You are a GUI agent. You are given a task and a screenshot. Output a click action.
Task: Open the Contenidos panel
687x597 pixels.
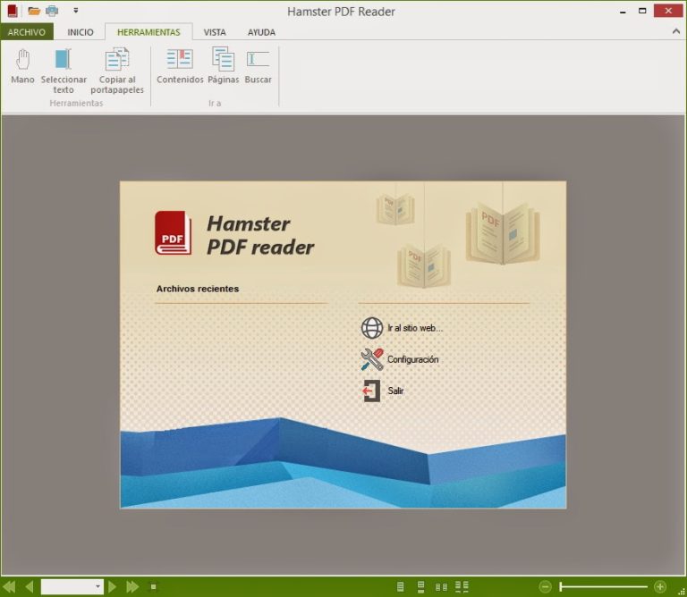180,66
